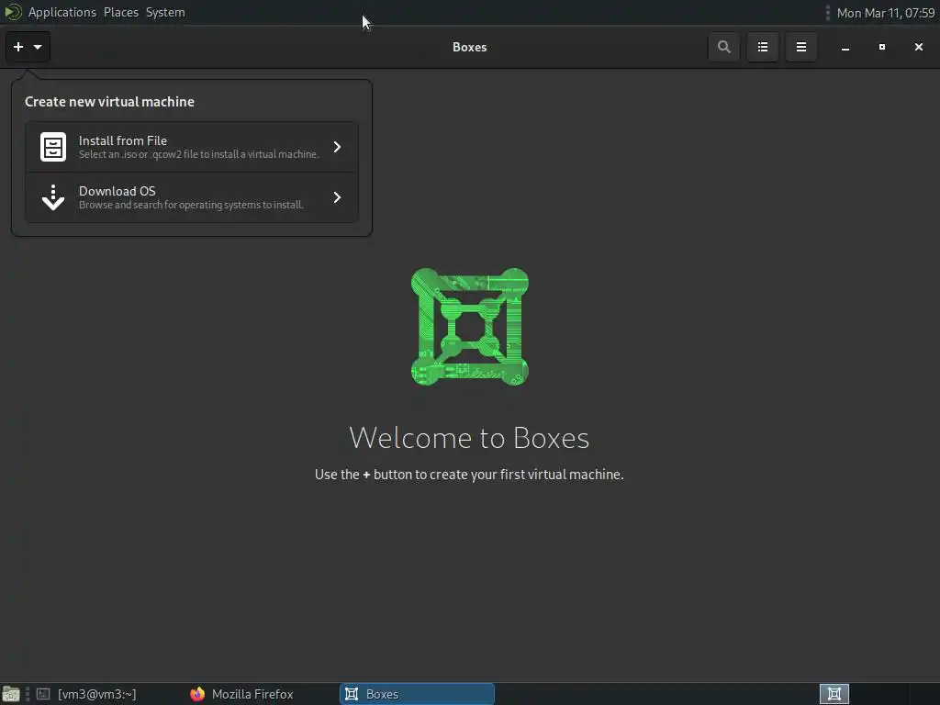Click the Boxes workspace icon in bottom panel

click(834, 694)
